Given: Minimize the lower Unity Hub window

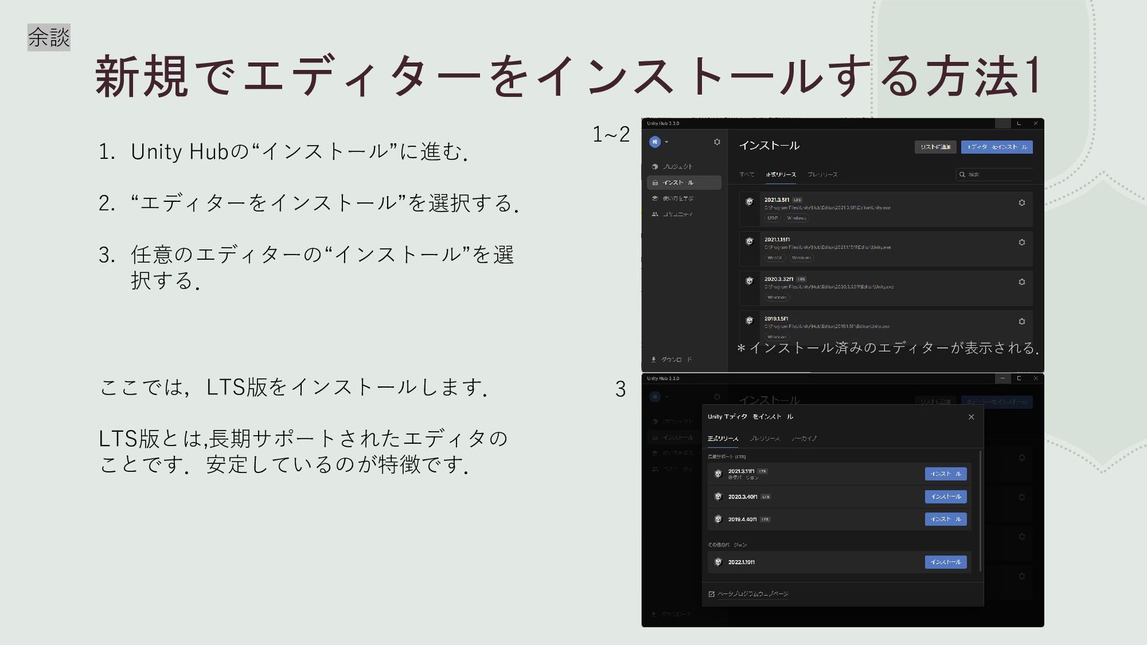Looking at the screenshot, I should point(1002,379).
